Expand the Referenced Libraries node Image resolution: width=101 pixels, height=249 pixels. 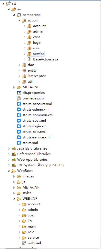pyautogui.click(x=9, y=154)
